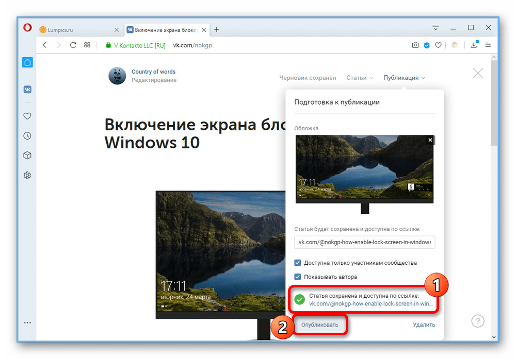
Task: Click the 'Подготовка к публикации' heading
Action: (x=337, y=102)
